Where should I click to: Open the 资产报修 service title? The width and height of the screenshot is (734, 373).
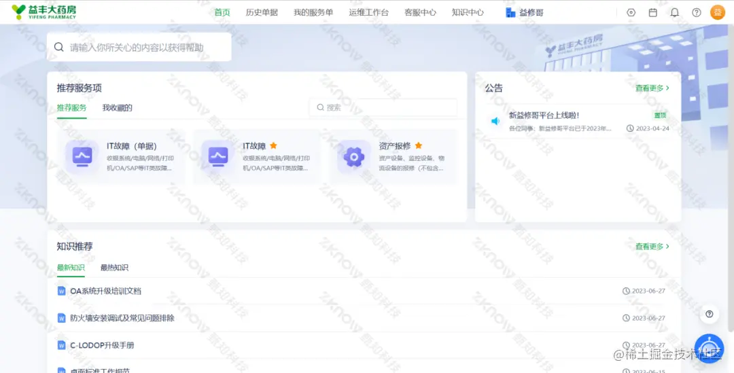click(395, 146)
